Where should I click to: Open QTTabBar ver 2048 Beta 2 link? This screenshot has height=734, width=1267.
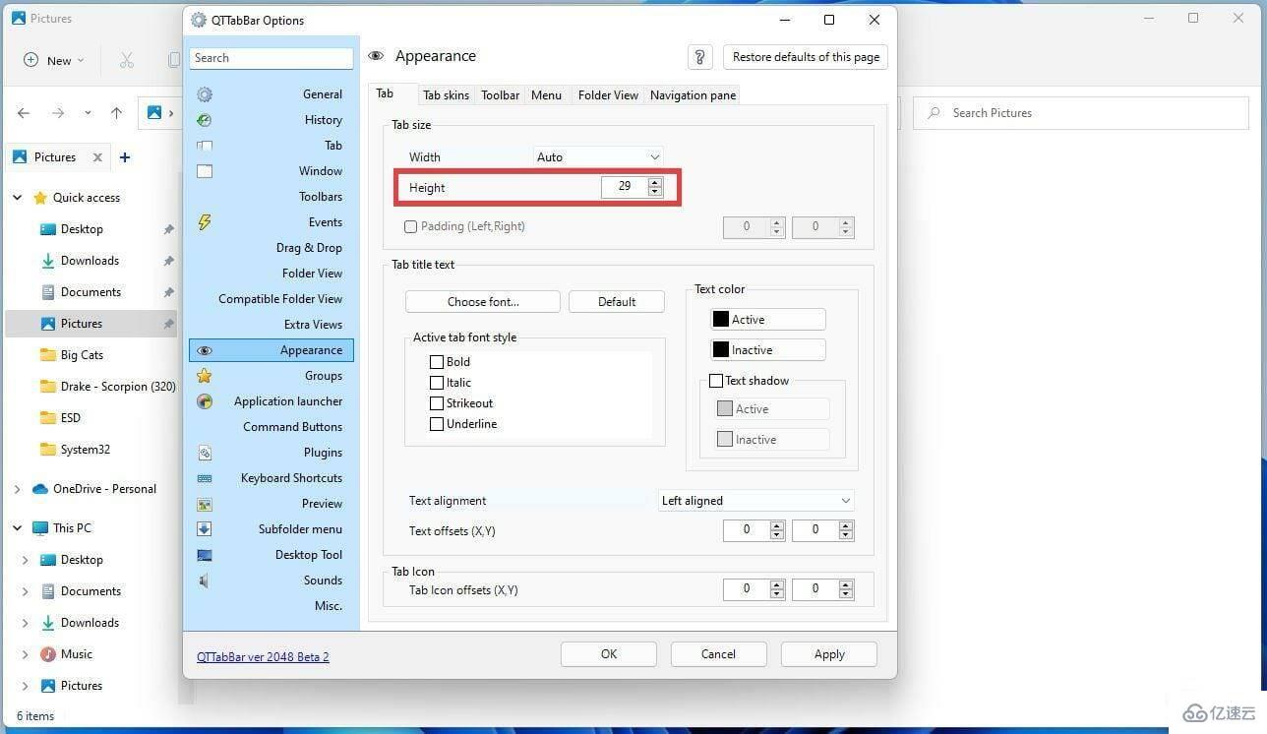263,656
